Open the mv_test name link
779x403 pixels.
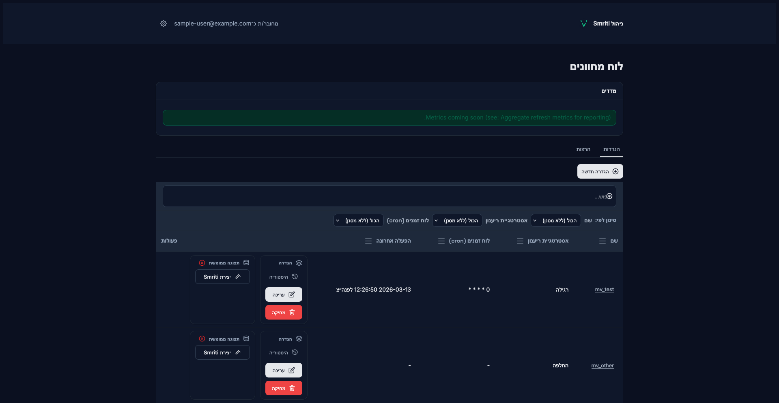pyautogui.click(x=604, y=290)
